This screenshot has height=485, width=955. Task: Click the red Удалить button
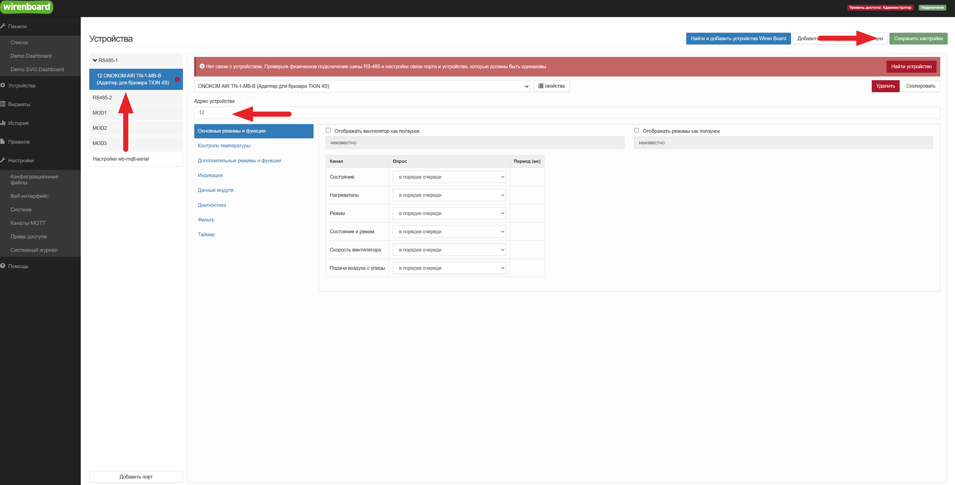[885, 86]
